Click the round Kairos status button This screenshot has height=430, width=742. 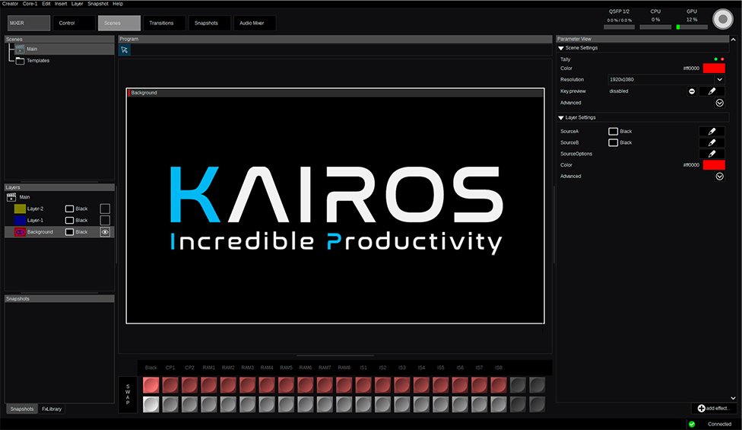pyautogui.click(x=722, y=20)
